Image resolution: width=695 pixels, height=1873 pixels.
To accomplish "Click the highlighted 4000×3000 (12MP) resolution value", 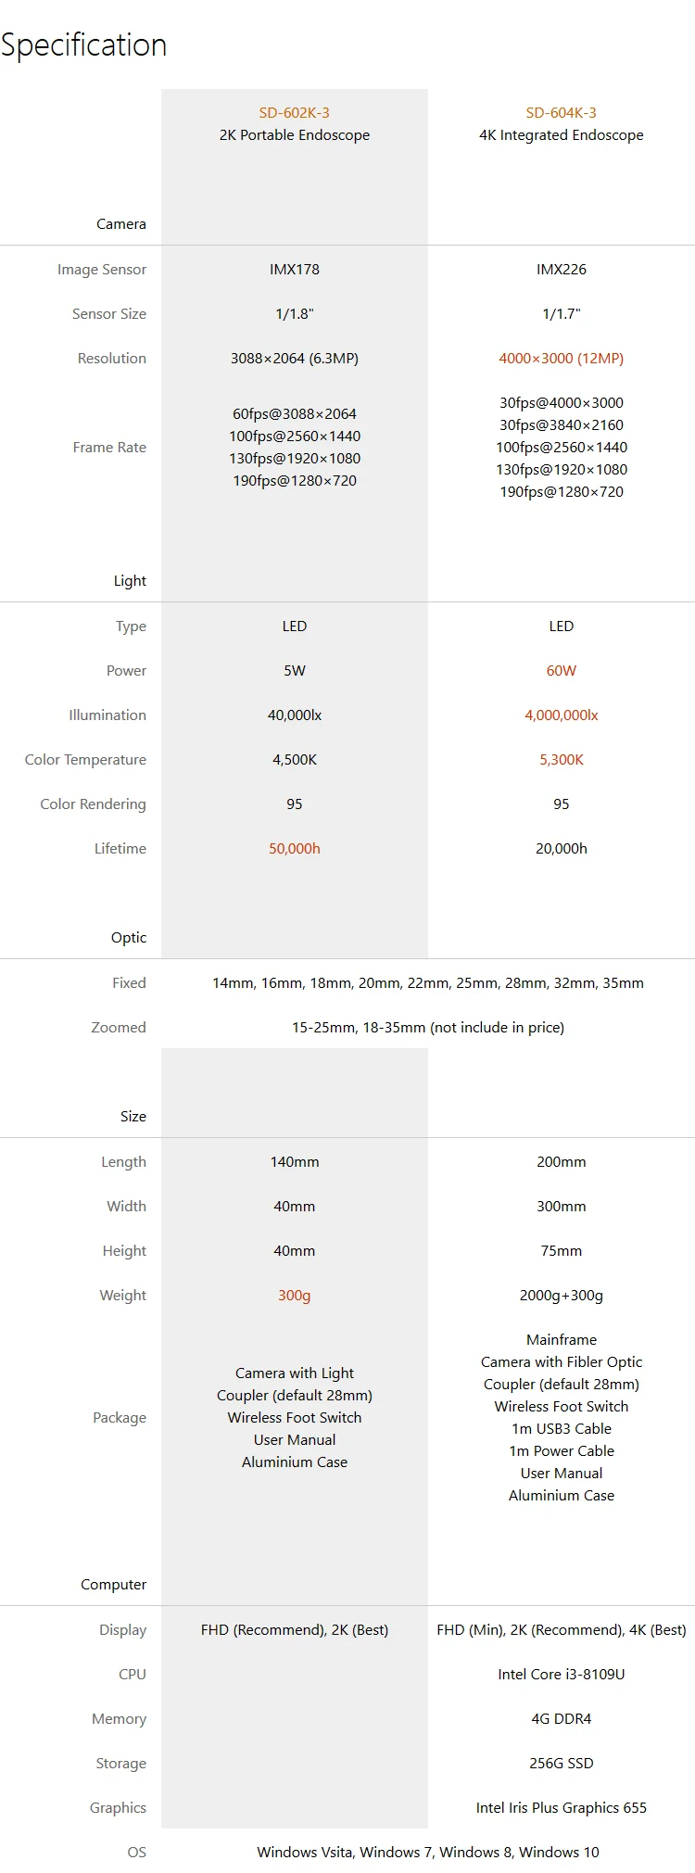I will (x=561, y=359).
